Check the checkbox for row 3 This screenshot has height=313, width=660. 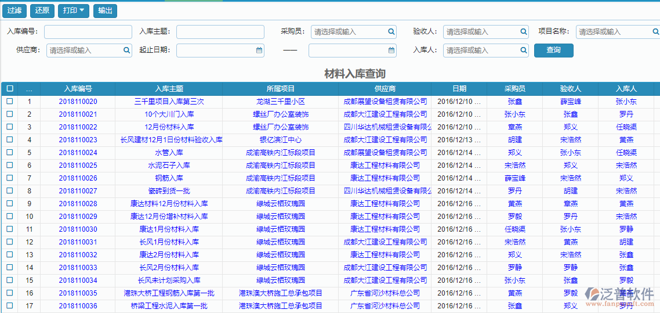tap(10, 127)
